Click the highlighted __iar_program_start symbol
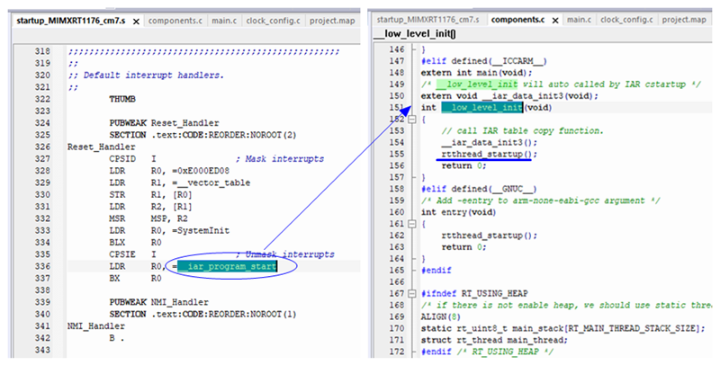 [227, 266]
